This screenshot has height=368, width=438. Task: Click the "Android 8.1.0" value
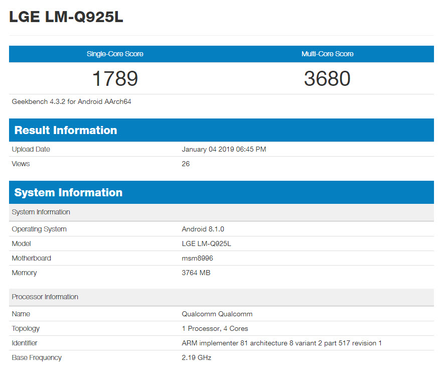[x=203, y=229]
